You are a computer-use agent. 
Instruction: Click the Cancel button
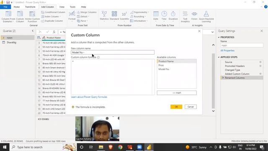pyautogui.click(x=191, y=107)
